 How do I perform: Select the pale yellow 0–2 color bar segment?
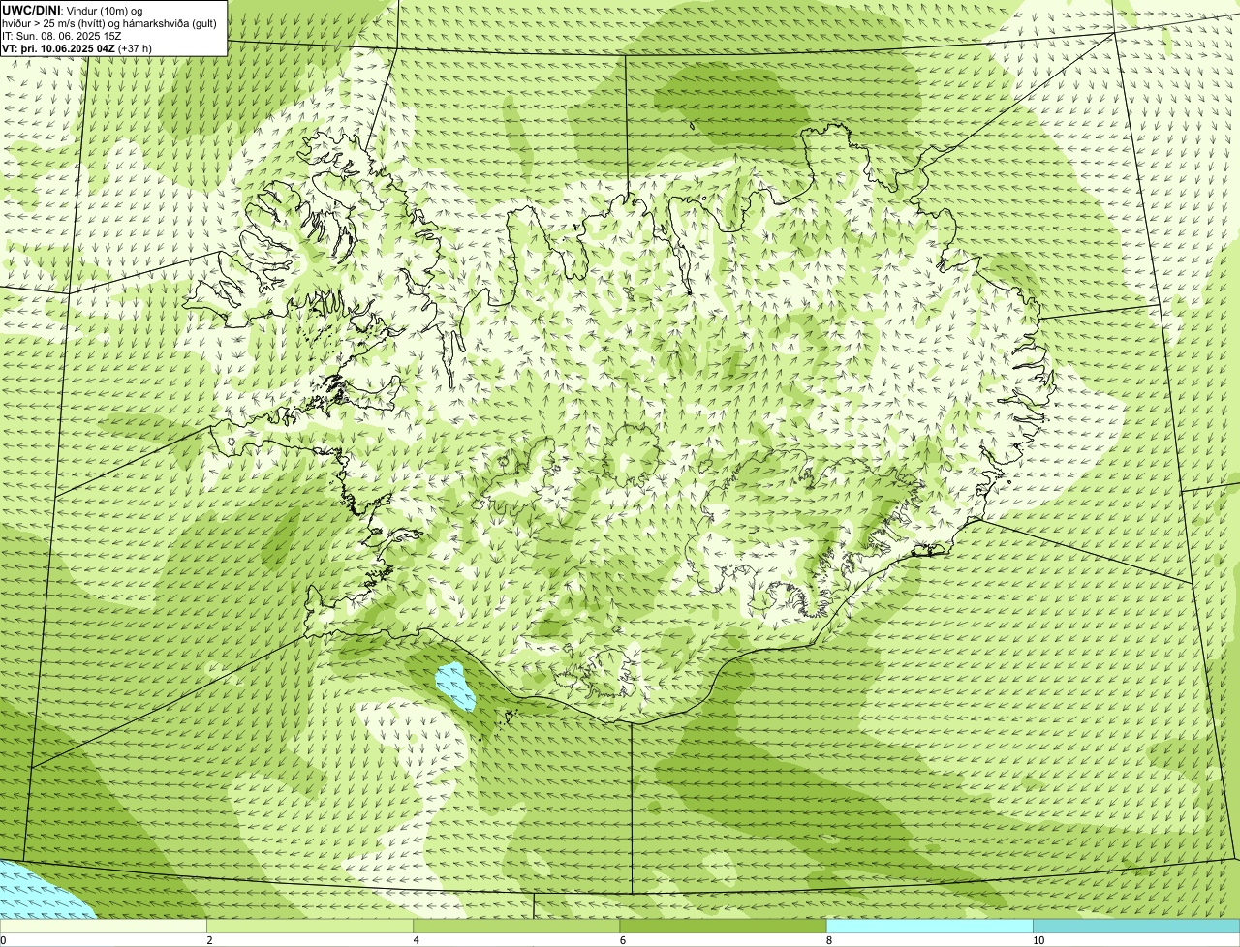coord(103,926)
